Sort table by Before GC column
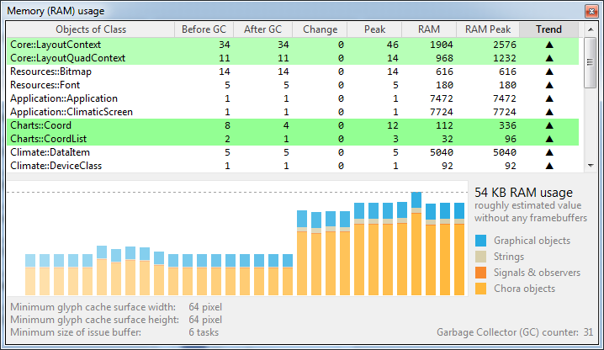The image size is (604, 350). [x=204, y=30]
